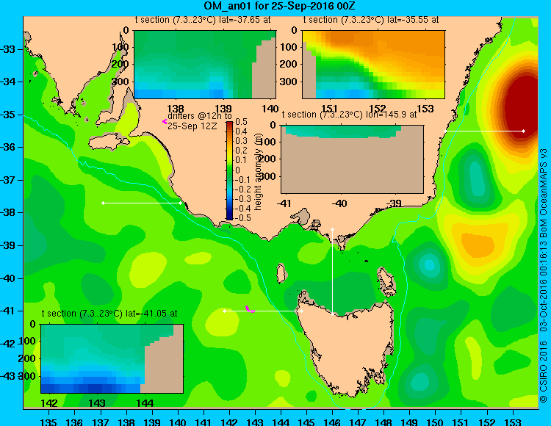Open the lat=-37.65 temperature section inset
This screenshot has height=426, width=551.
coord(205,65)
